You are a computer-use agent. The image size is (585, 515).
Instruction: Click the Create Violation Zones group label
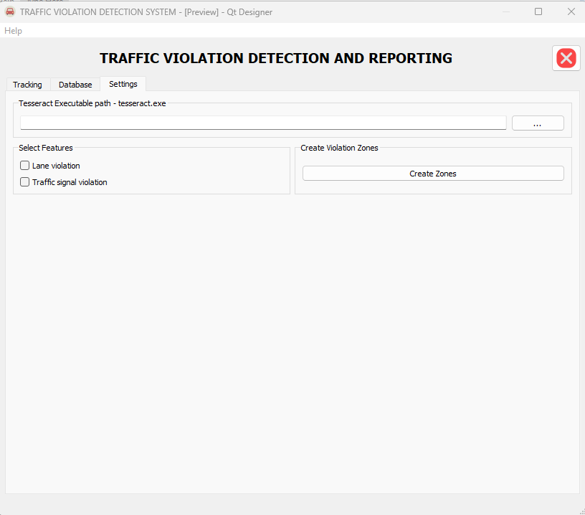[x=340, y=148]
